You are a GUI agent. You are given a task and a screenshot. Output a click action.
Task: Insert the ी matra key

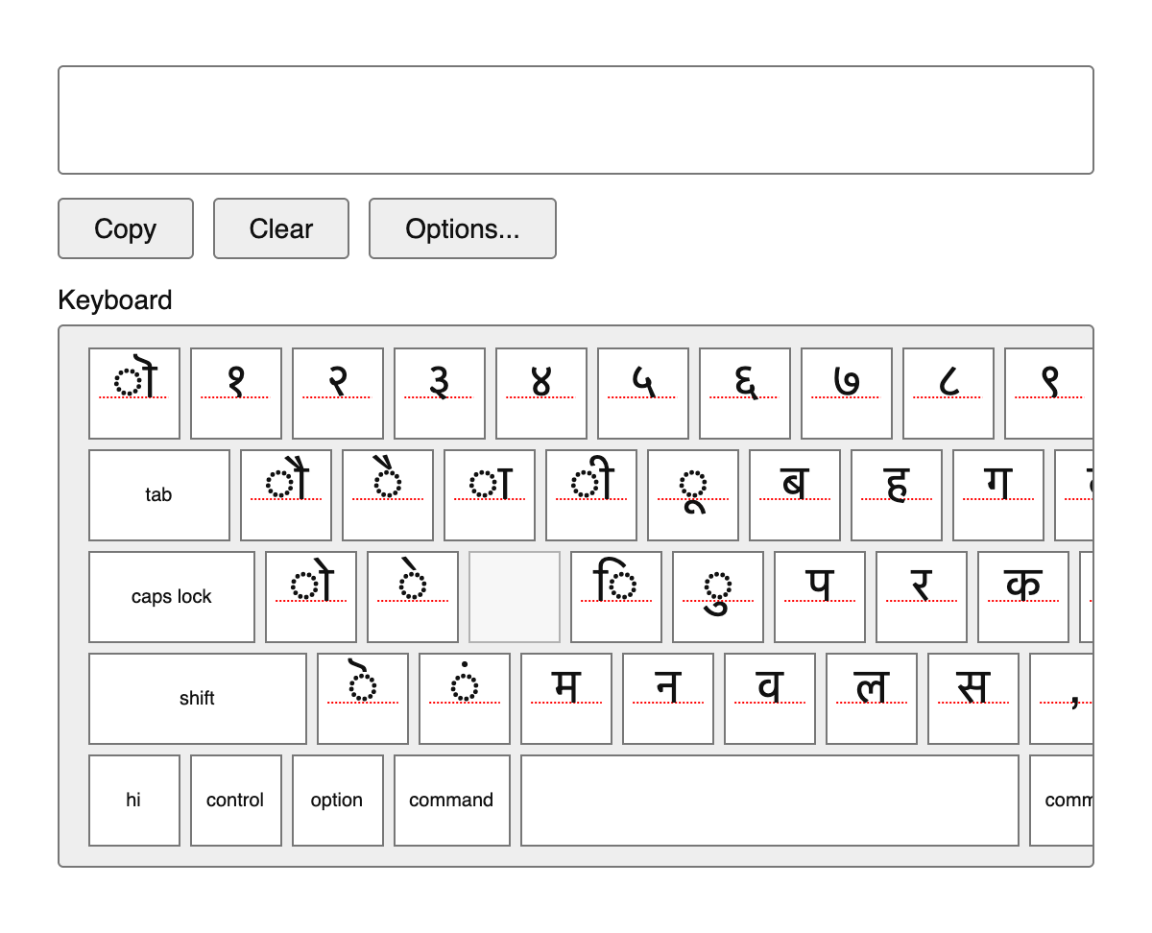[x=591, y=495]
